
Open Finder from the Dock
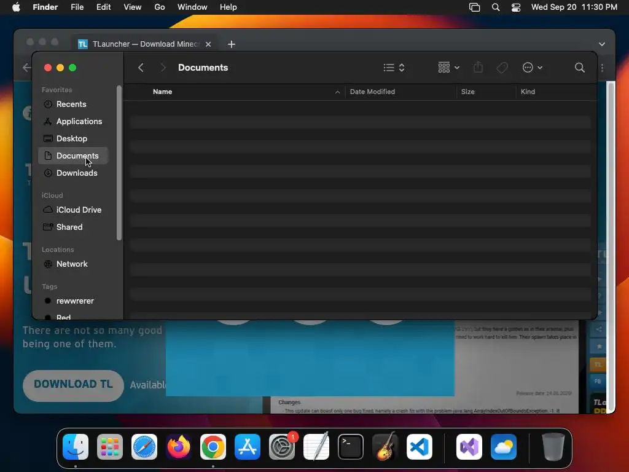(76, 447)
